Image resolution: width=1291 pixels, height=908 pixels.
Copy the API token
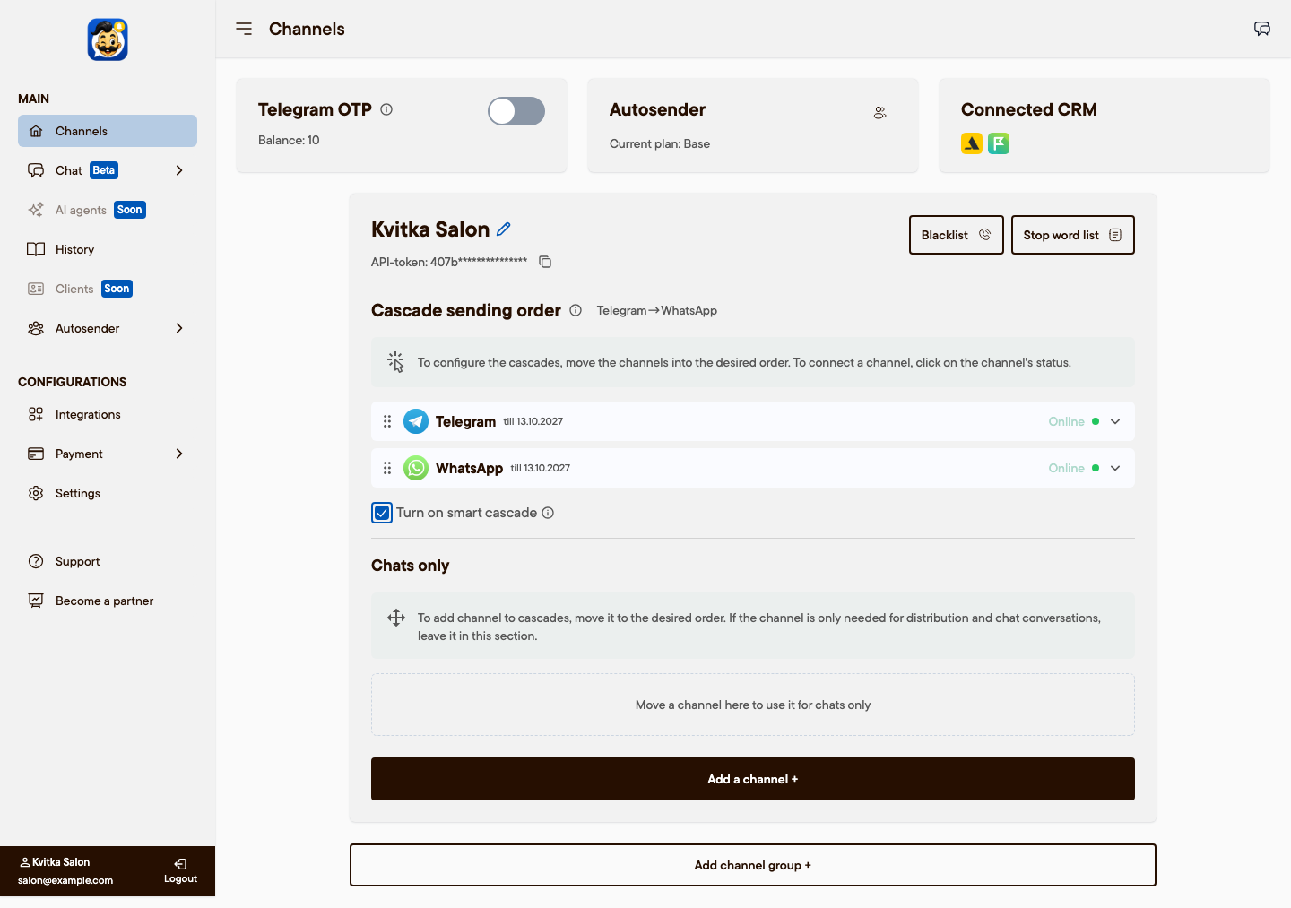[x=545, y=262]
